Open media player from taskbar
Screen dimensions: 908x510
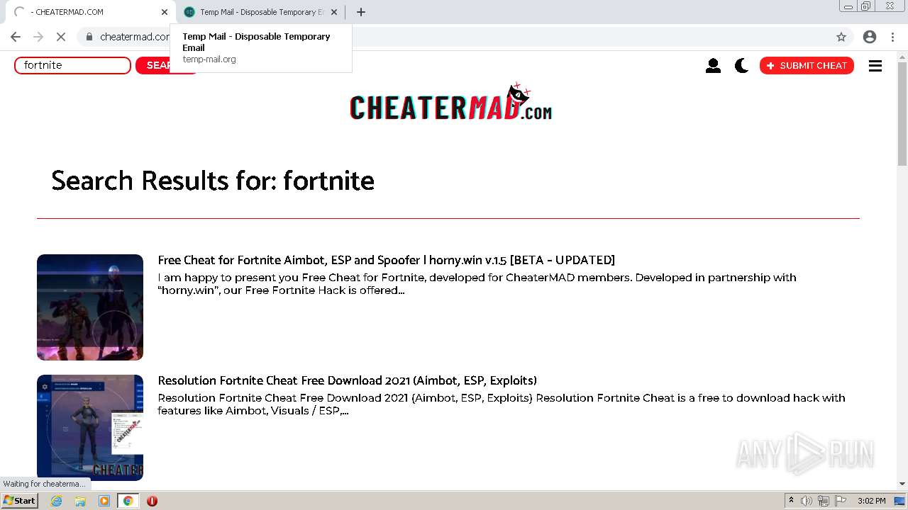pos(104,501)
